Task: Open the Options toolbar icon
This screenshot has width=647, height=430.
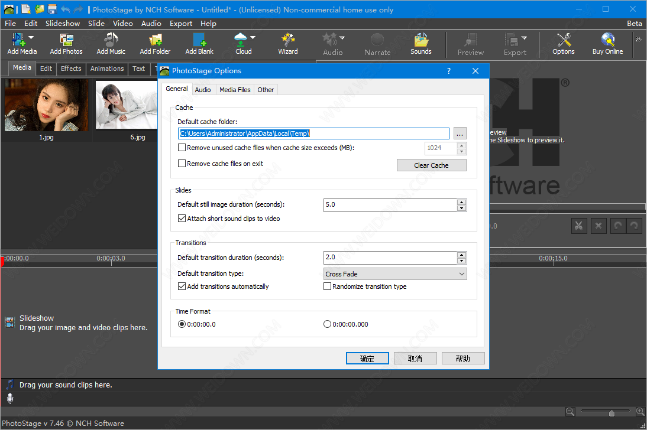Action: (x=564, y=40)
